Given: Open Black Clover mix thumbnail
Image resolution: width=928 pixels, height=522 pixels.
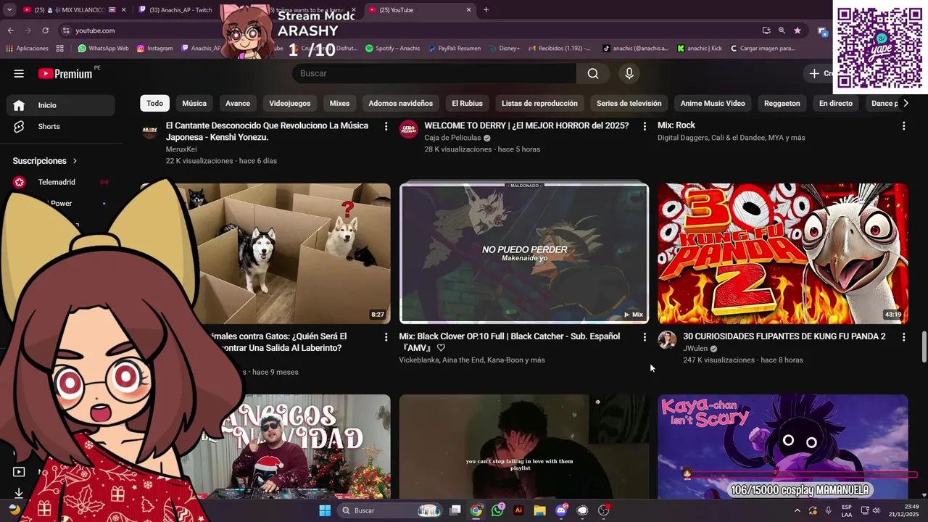Looking at the screenshot, I should pyautogui.click(x=524, y=253).
